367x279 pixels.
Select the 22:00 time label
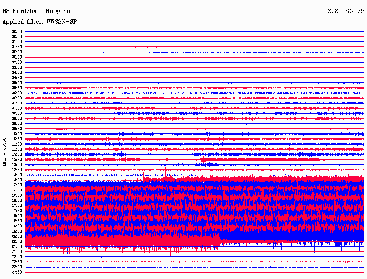pyautogui.click(x=17, y=257)
